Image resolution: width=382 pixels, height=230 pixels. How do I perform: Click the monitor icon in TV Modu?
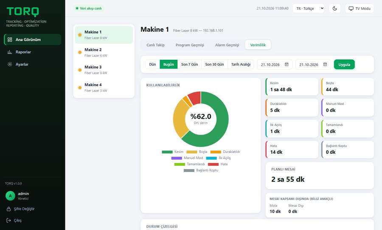[351, 8]
